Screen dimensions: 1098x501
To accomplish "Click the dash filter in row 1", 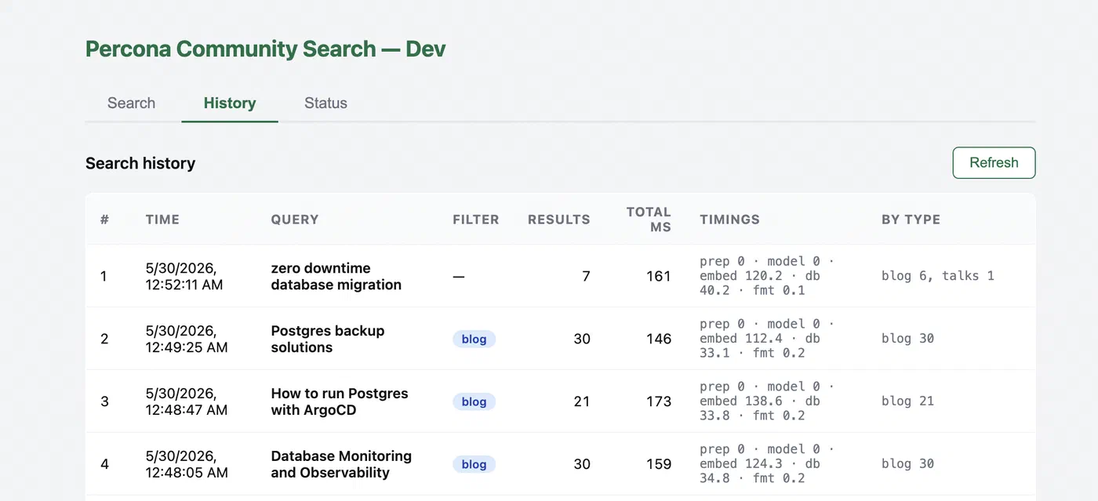I will (459, 276).
